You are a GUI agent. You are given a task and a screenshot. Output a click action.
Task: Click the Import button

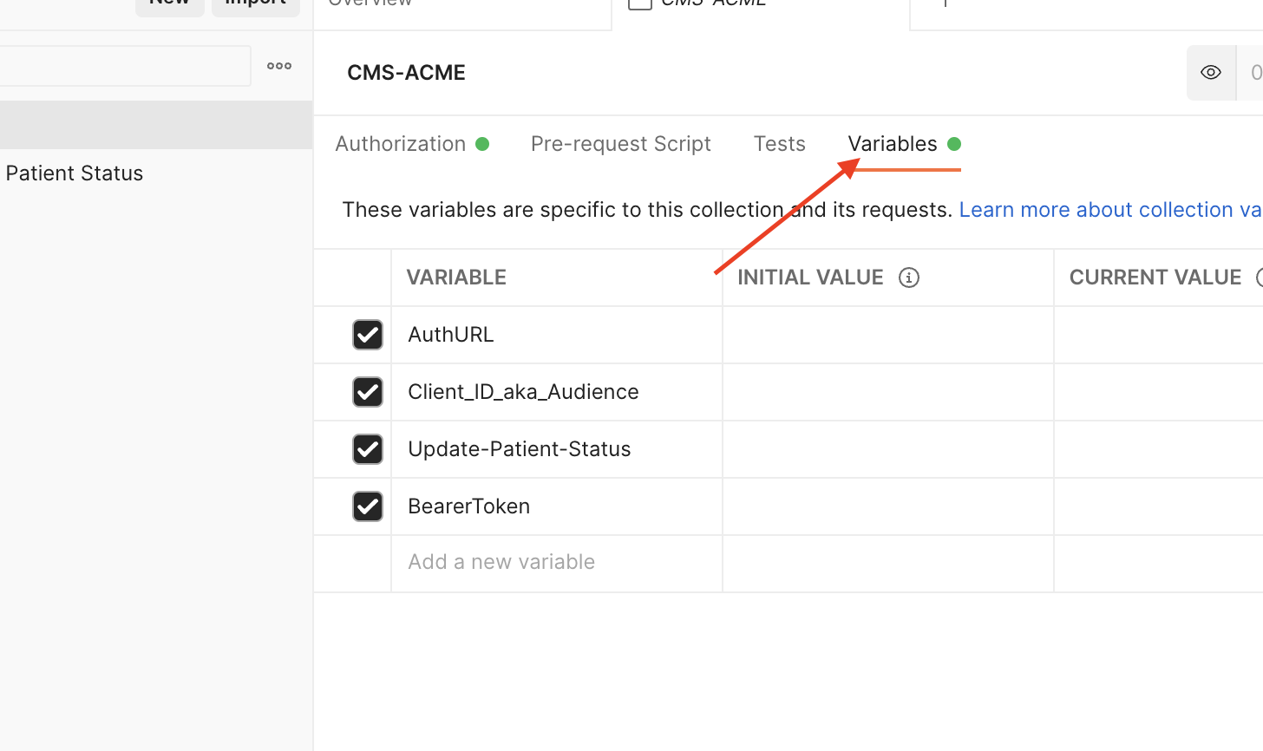coord(255,3)
